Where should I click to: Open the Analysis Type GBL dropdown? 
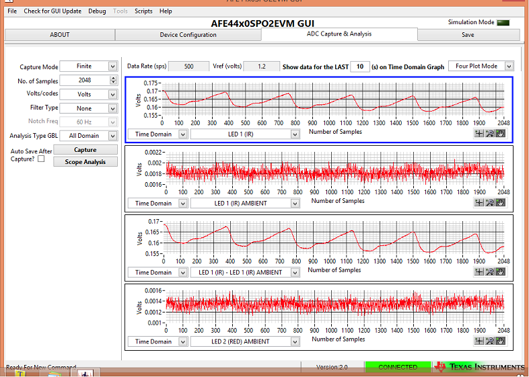[89, 136]
